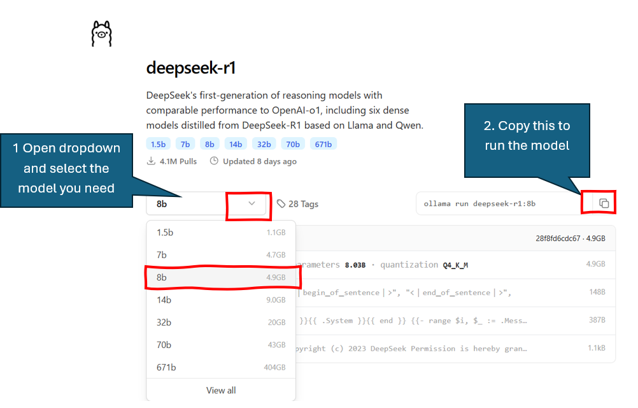Screen dimensions: 638x408
Task: Click the ollama run deepseek-r1:8b command field
Action: [503, 203]
